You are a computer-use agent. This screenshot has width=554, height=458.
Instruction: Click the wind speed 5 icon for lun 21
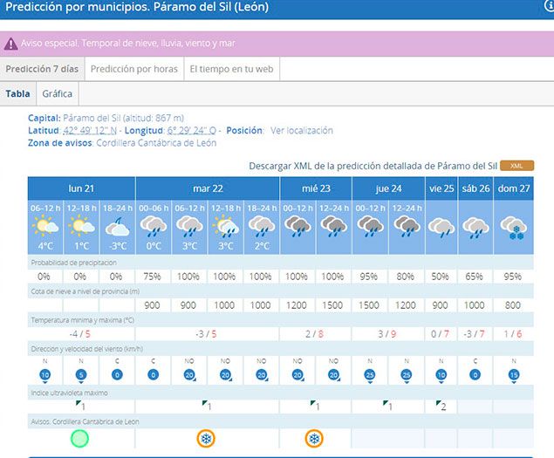[x=80, y=375]
